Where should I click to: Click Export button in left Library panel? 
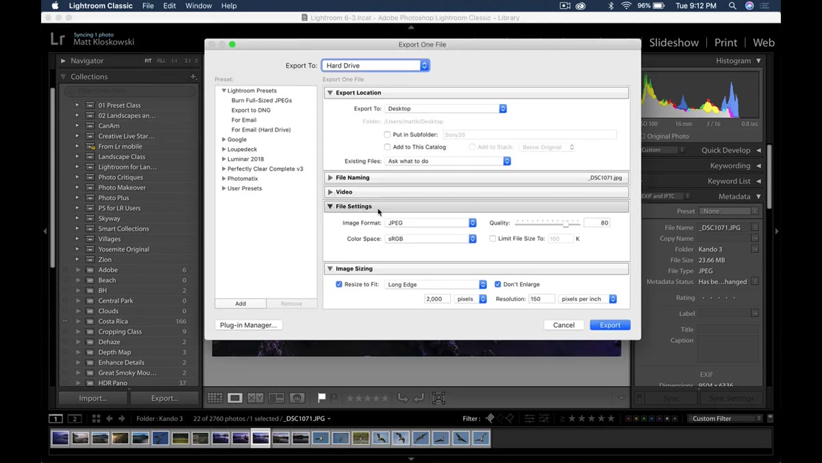click(164, 398)
